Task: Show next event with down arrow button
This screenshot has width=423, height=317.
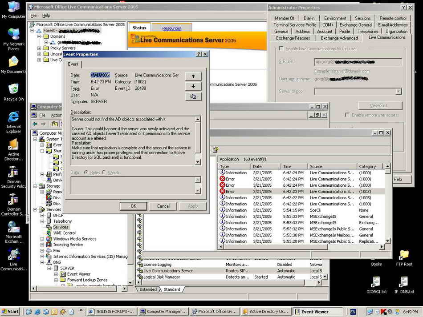Action: [x=193, y=86]
